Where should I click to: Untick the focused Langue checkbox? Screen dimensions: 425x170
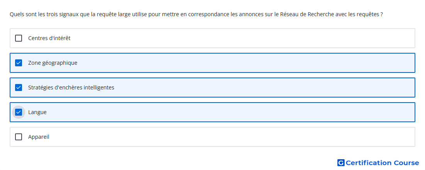tap(19, 112)
